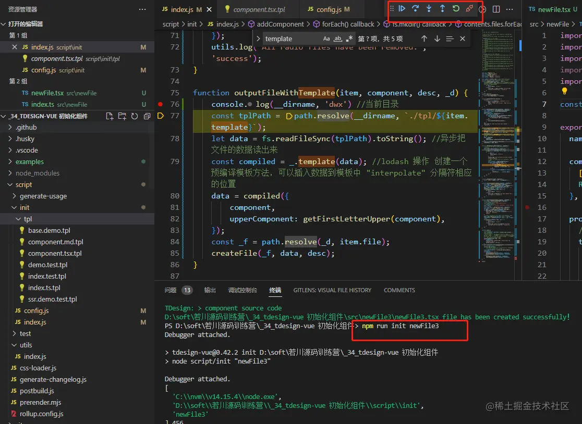Open the 输出 panel tab

click(x=210, y=290)
